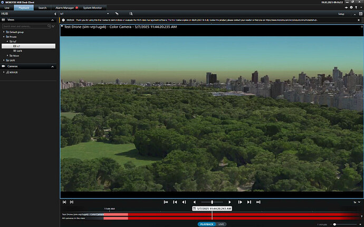Viewport: 364px width, 227px height.
Task: Click the All cameras in the view track
Action: coord(211,218)
